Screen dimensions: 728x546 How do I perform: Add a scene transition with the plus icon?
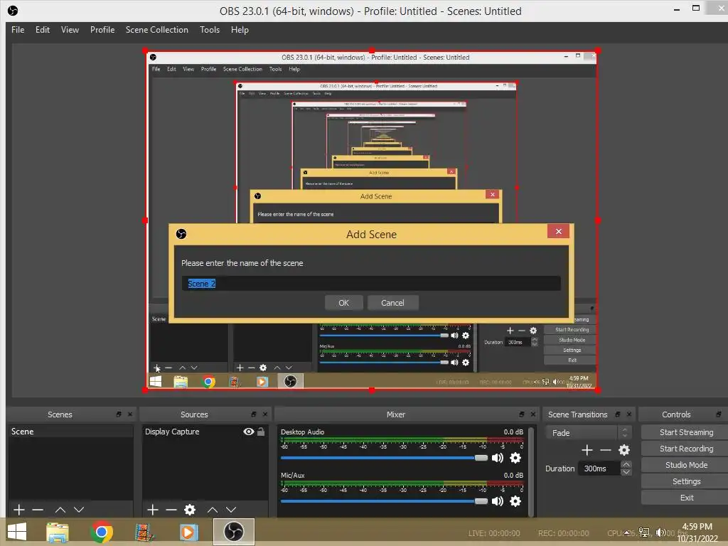click(587, 450)
